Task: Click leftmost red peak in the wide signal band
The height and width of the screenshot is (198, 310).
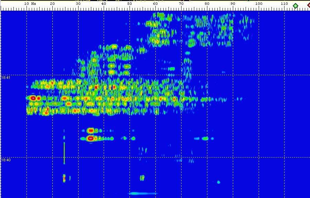Action: (x=33, y=98)
